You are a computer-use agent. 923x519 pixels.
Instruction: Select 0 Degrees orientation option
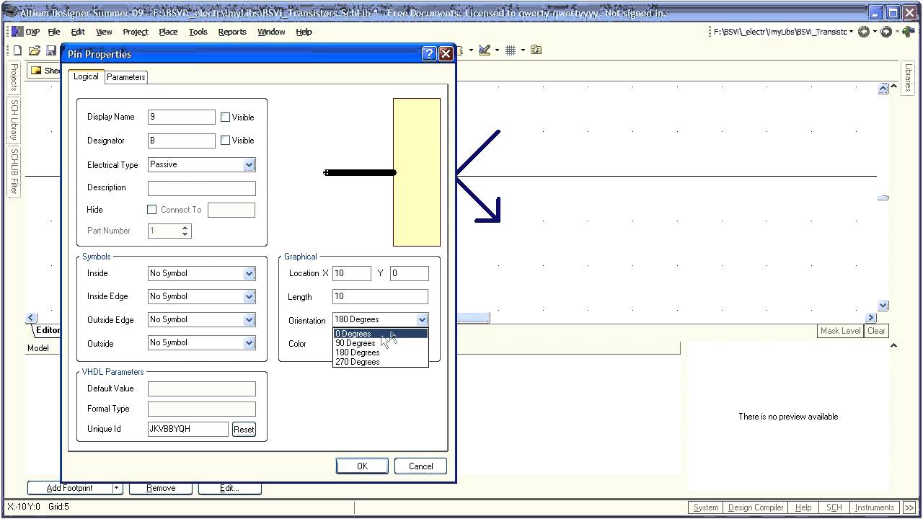(x=380, y=334)
